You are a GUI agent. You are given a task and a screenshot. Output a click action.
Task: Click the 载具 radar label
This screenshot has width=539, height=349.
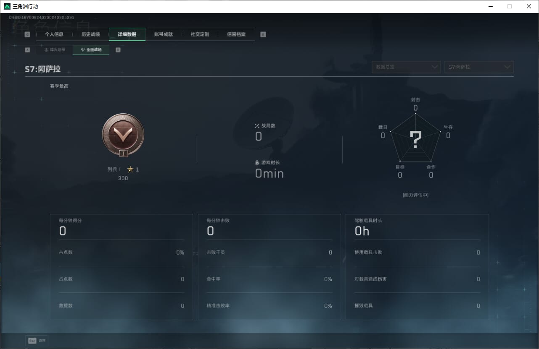[383, 127]
